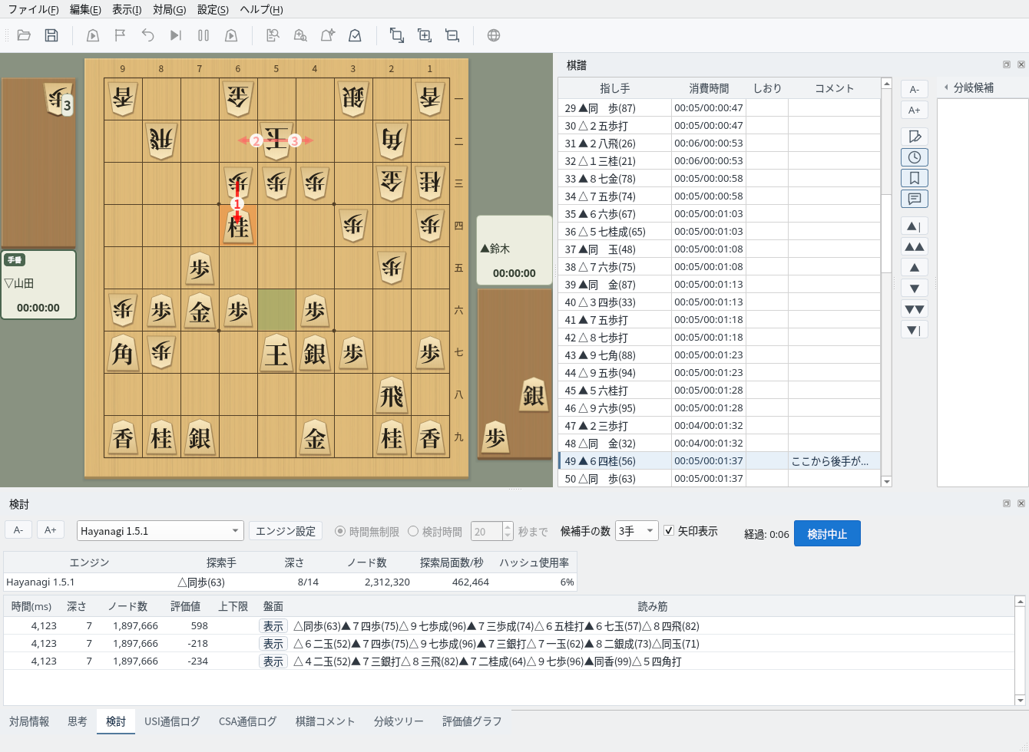Open the 候補手の数 3手 dropdown

(637, 531)
